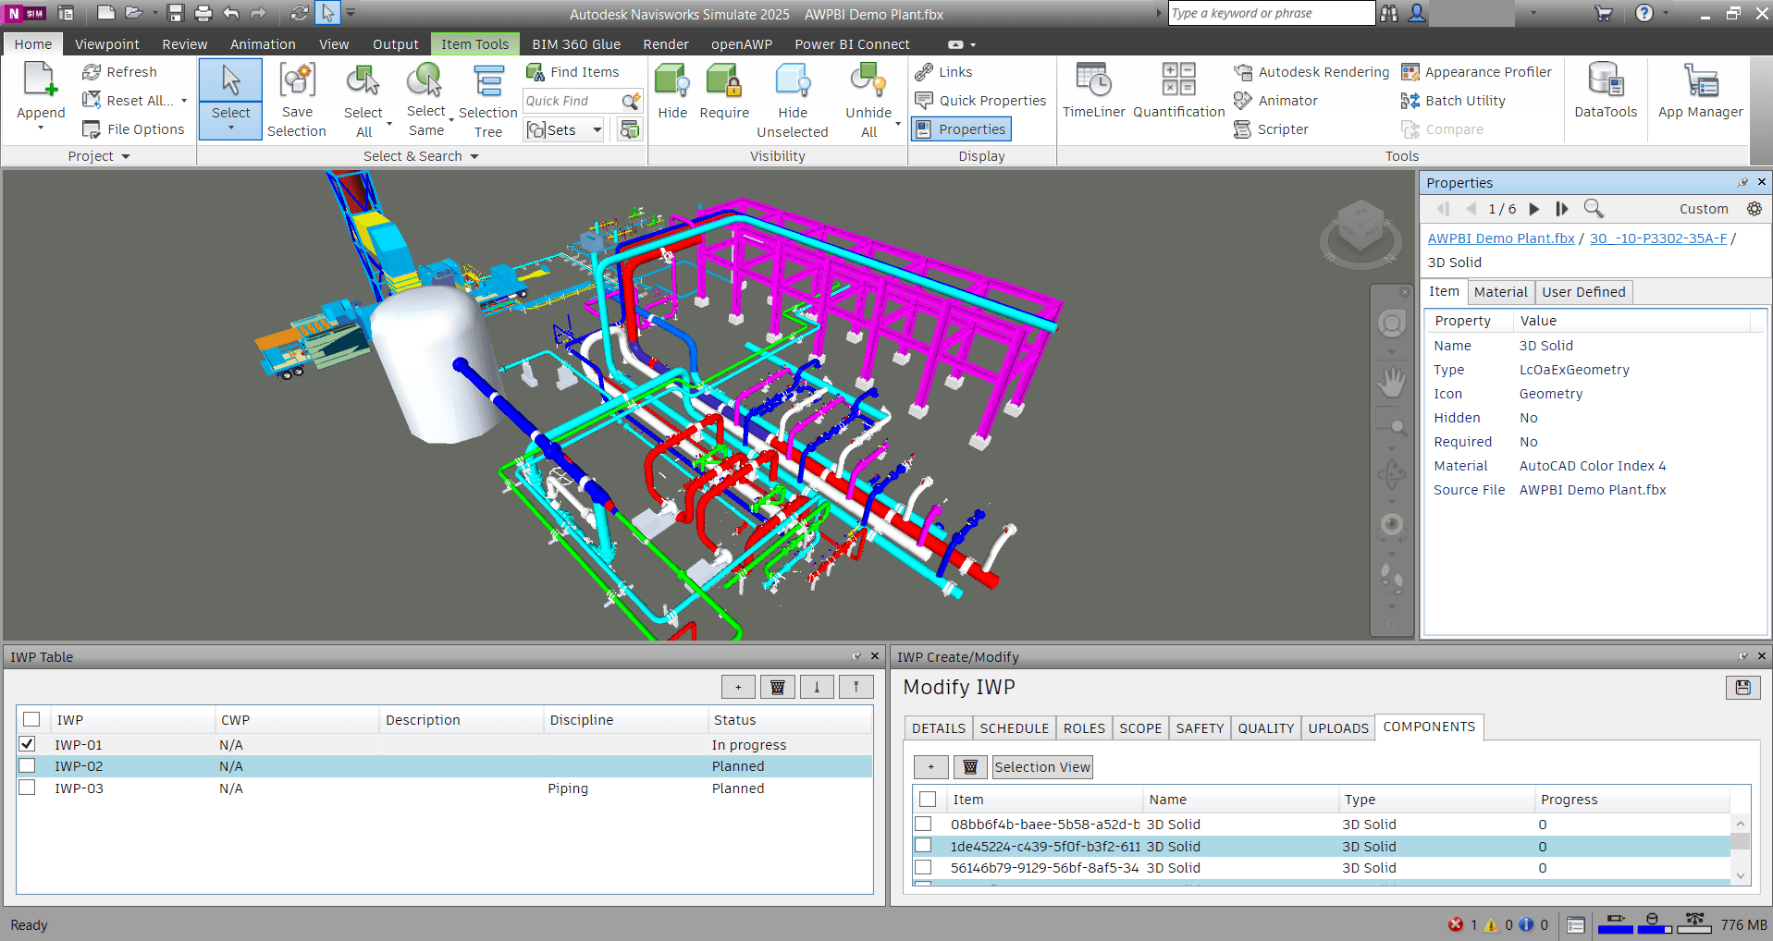The width and height of the screenshot is (1773, 941).
Task: Toggle the Properties display button
Action: point(961,129)
